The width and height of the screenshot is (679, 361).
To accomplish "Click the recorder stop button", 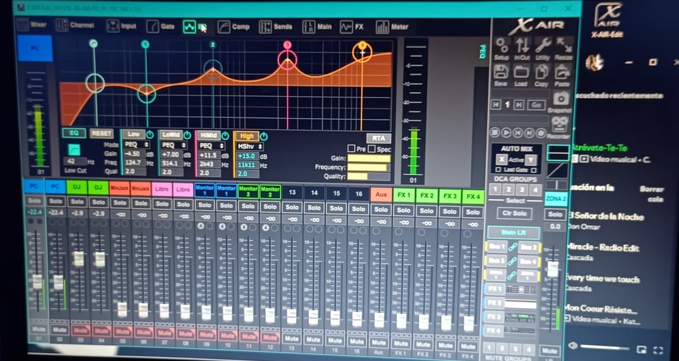I will pyautogui.click(x=495, y=132).
